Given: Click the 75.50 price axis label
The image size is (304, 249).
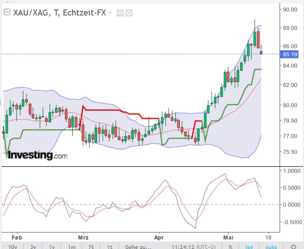Looking at the screenshot, I should 290,152.
